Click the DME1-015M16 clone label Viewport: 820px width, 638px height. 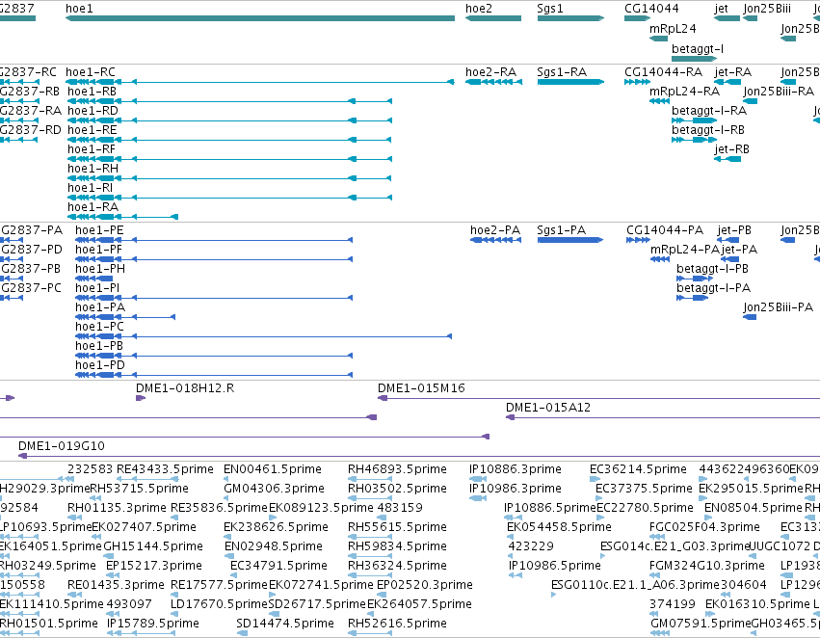pyautogui.click(x=421, y=388)
